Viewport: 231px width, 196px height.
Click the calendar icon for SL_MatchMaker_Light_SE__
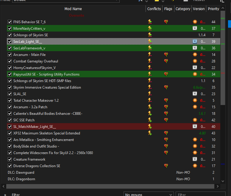pos(195,126)
